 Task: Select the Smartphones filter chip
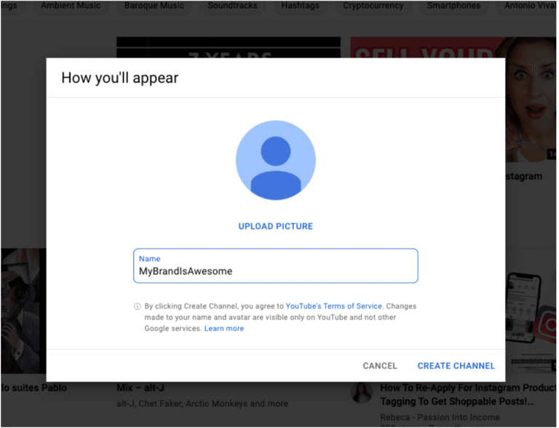click(x=453, y=6)
